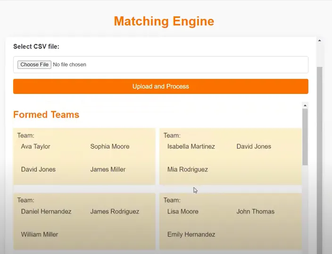Select team member Ava Taylor
The width and height of the screenshot is (332, 254).
pyautogui.click(x=35, y=147)
